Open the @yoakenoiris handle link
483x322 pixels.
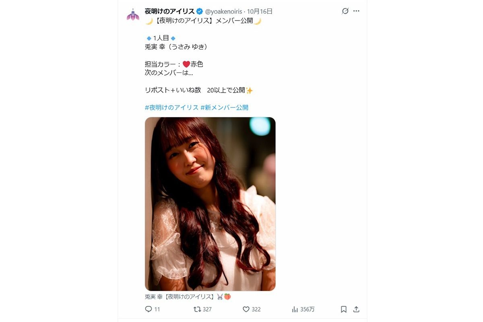[x=224, y=11]
